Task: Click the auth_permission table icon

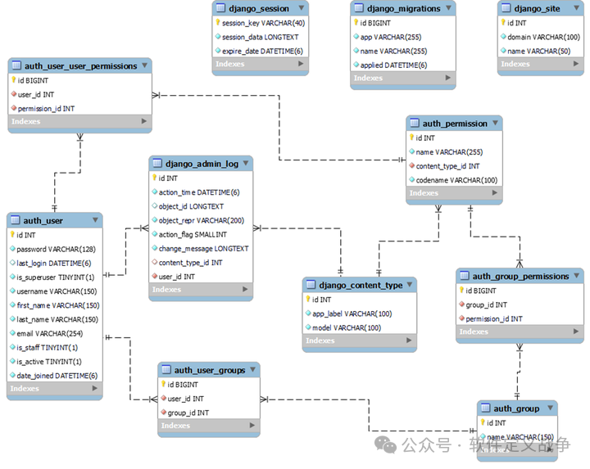Action: [x=415, y=123]
